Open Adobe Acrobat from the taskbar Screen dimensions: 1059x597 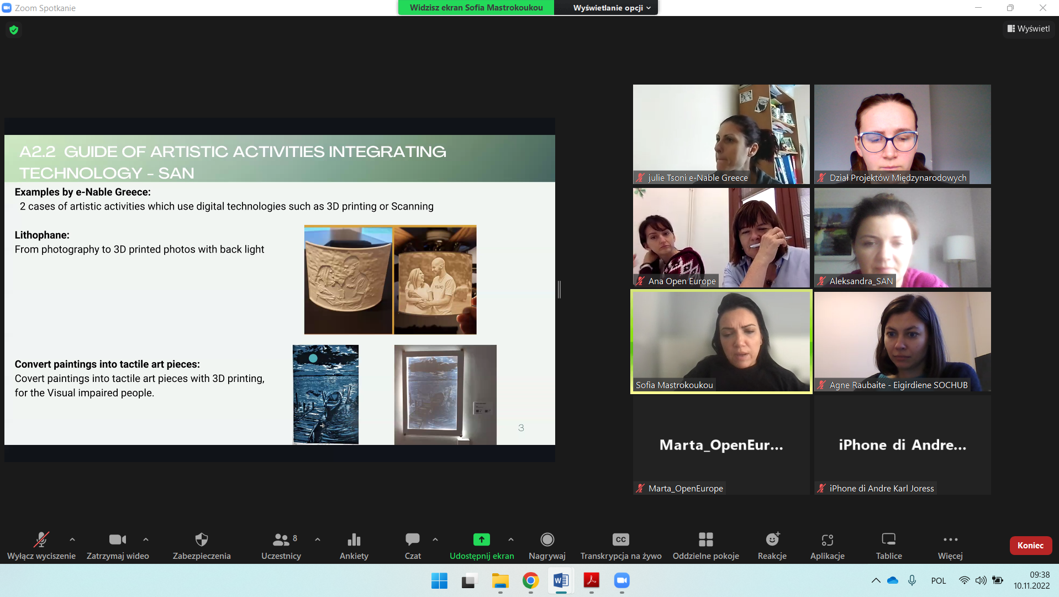591,581
